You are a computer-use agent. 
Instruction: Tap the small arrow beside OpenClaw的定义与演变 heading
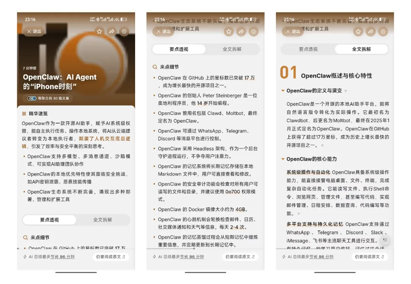click(x=346, y=91)
